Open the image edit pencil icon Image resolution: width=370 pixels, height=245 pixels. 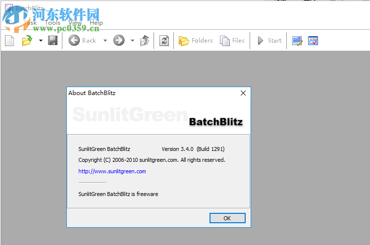pos(297,41)
